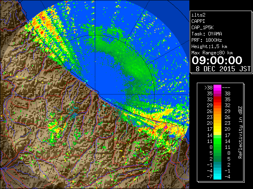Click the 'CAPPI' product label
The image size is (253, 189).
198,21
